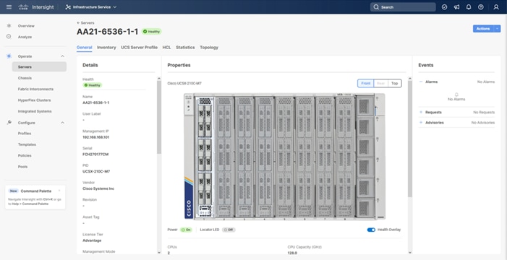Collapse the Configure section chevron
The width and height of the screenshot is (507, 260).
tap(62, 123)
